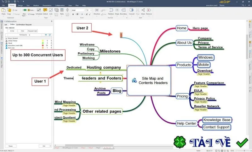Viewport: 252px width, 152px height.
Task: Open the font name dropdown
Action: [78, 10]
